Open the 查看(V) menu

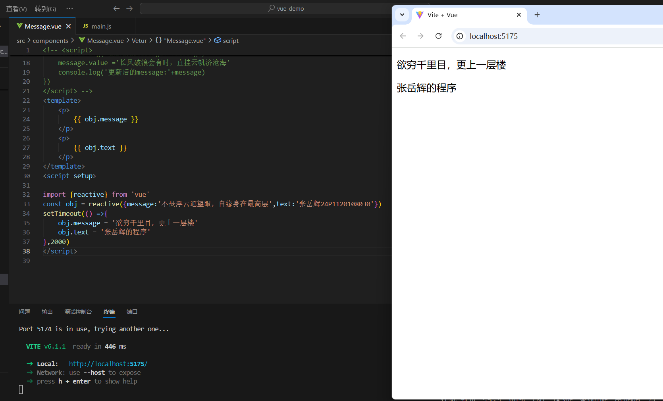[16, 9]
